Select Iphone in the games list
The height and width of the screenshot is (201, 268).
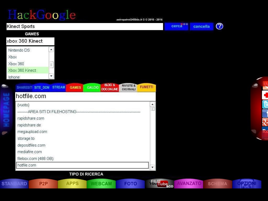pyautogui.click(x=28, y=77)
